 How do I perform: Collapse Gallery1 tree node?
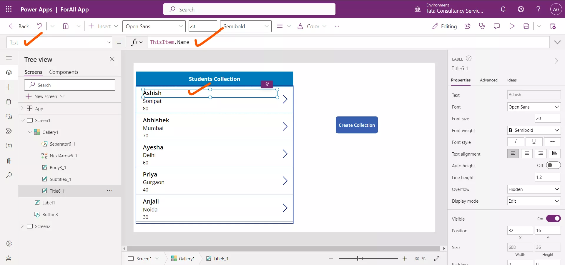tap(30, 132)
